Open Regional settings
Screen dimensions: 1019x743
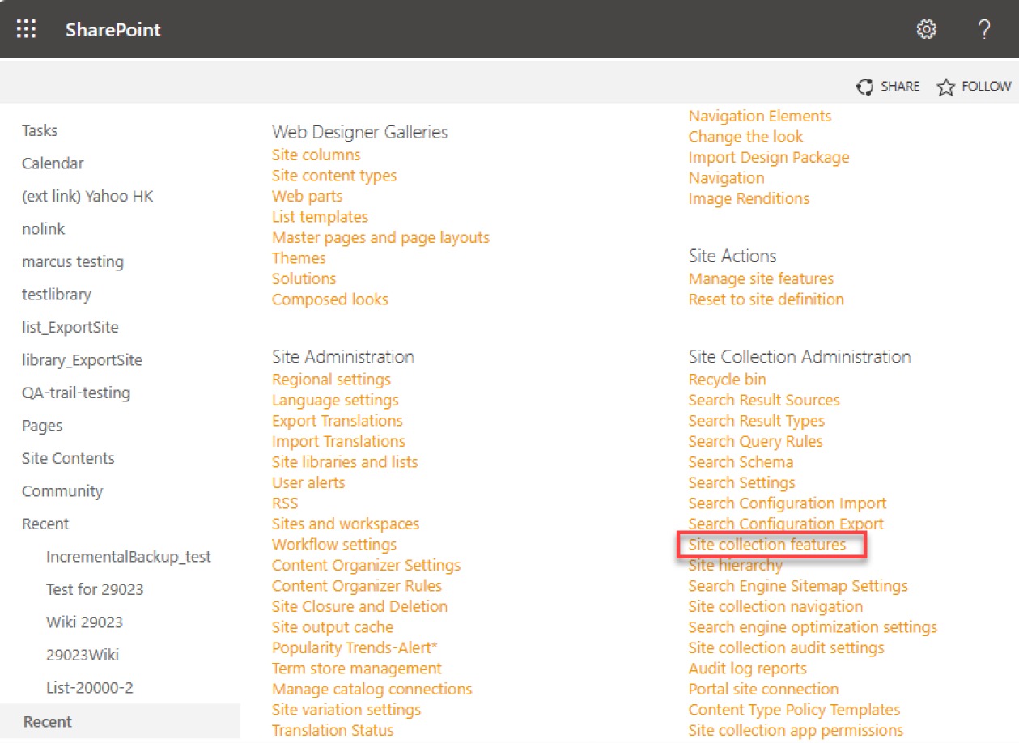coord(331,380)
